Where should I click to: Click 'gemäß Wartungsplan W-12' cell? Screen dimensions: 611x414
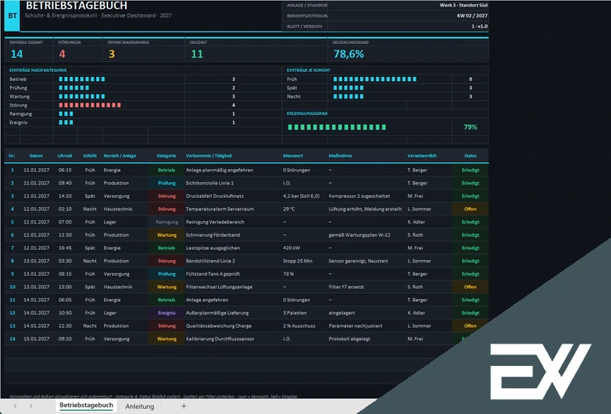click(359, 235)
